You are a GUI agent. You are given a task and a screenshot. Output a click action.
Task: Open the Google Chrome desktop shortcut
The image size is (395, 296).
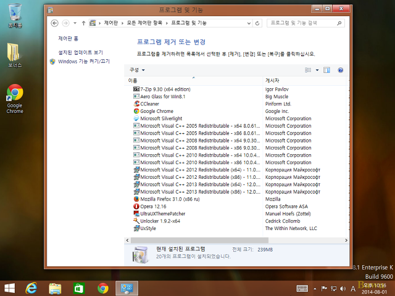coord(15,99)
